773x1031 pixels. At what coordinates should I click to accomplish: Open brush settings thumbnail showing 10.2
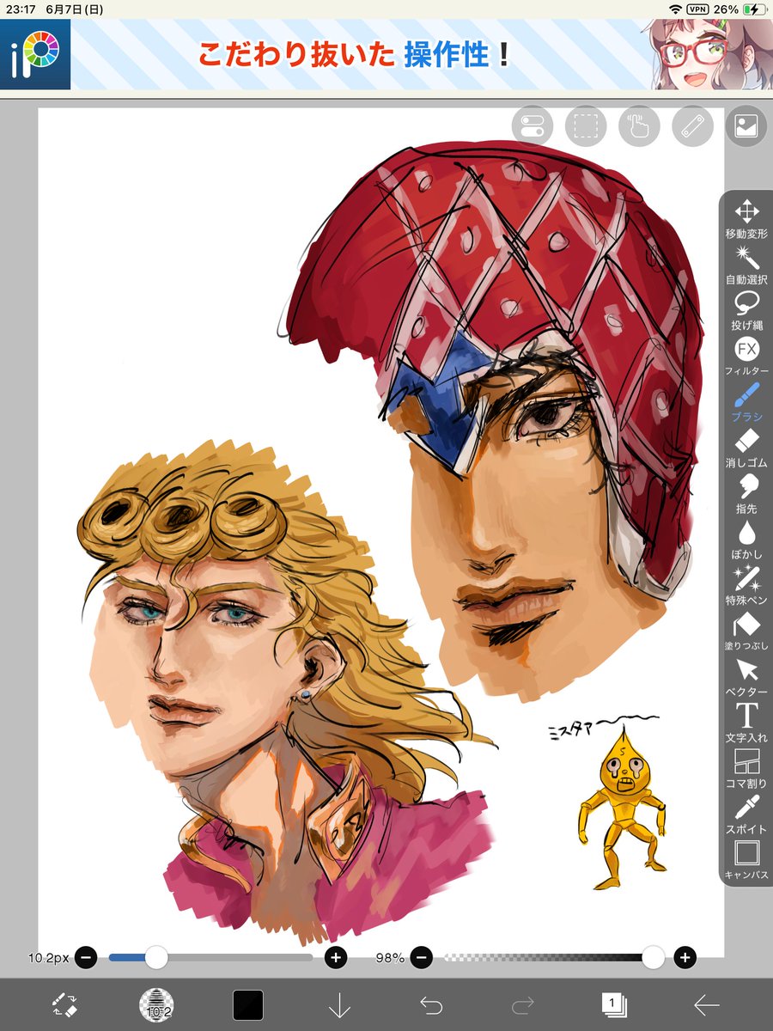pos(156,1004)
